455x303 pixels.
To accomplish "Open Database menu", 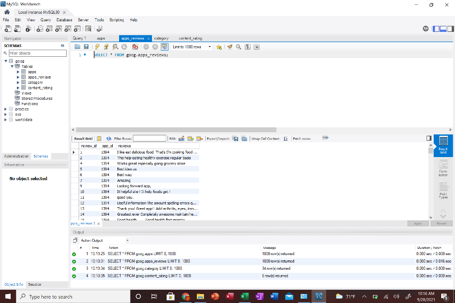I will click(x=64, y=20).
